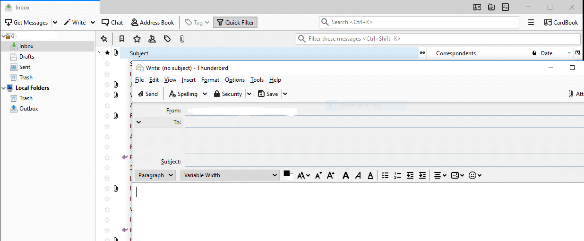Image resolution: width=584 pixels, height=241 pixels.
Task: Toggle the tags quick filter
Action: 167,39
